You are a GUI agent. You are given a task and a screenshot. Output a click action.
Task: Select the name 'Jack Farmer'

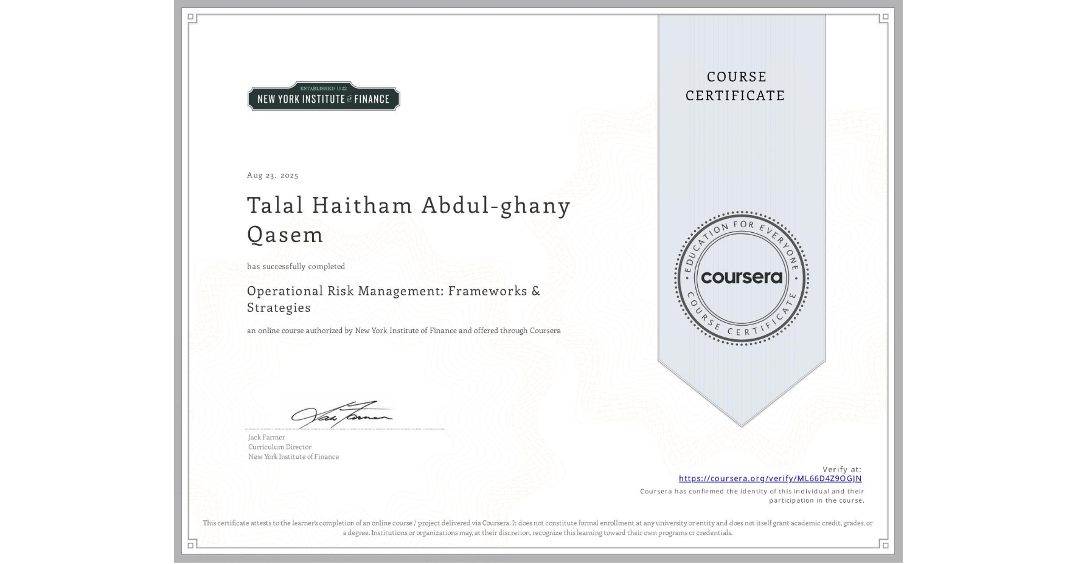click(x=266, y=437)
